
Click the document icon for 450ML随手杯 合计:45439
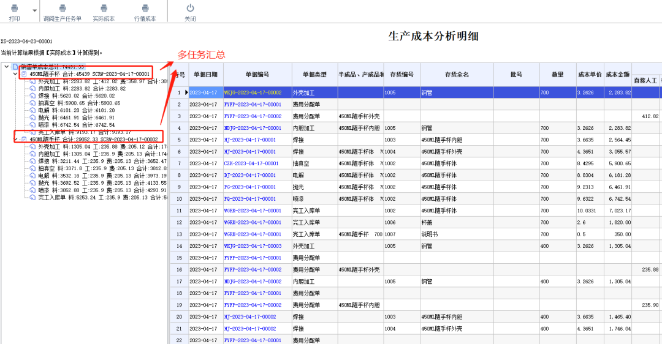[24, 74]
